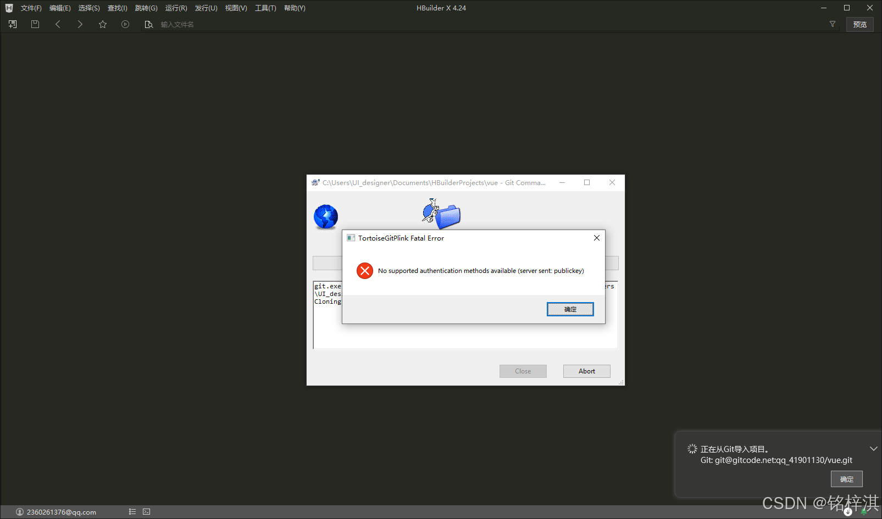The image size is (882, 519).
Task: Click the save file toolbar icon
Action: coord(35,24)
